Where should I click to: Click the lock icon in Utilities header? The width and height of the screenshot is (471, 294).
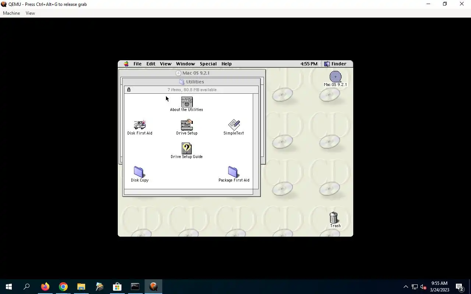click(x=128, y=90)
